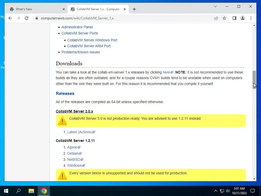Click the Downloads section heading

click(69, 64)
